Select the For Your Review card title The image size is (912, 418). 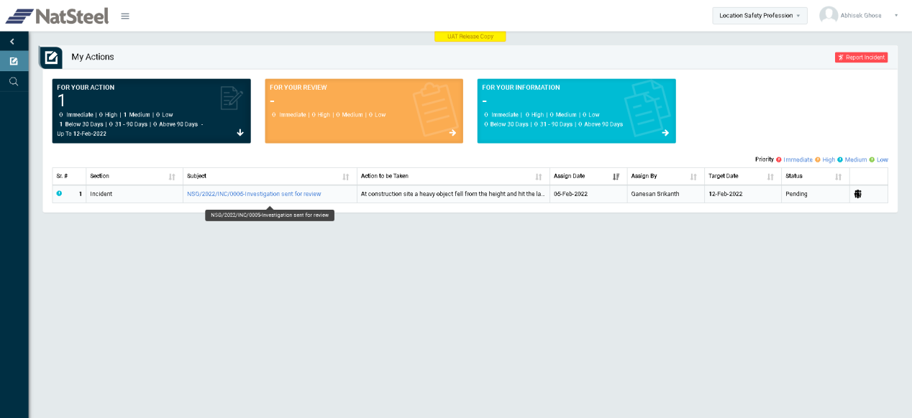pos(298,88)
